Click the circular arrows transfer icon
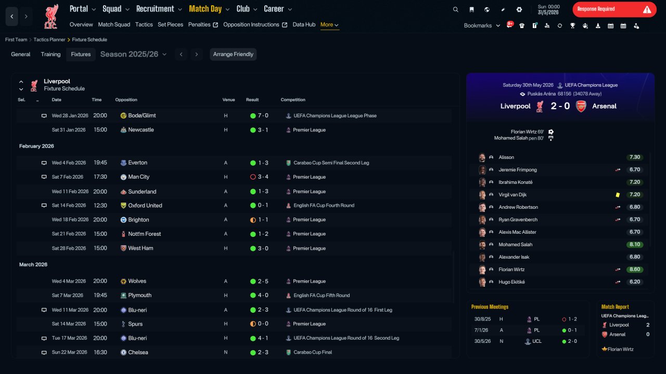This screenshot has height=374, width=666. click(x=560, y=25)
